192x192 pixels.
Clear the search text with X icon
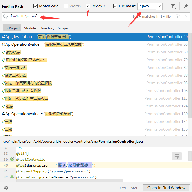[186, 16]
